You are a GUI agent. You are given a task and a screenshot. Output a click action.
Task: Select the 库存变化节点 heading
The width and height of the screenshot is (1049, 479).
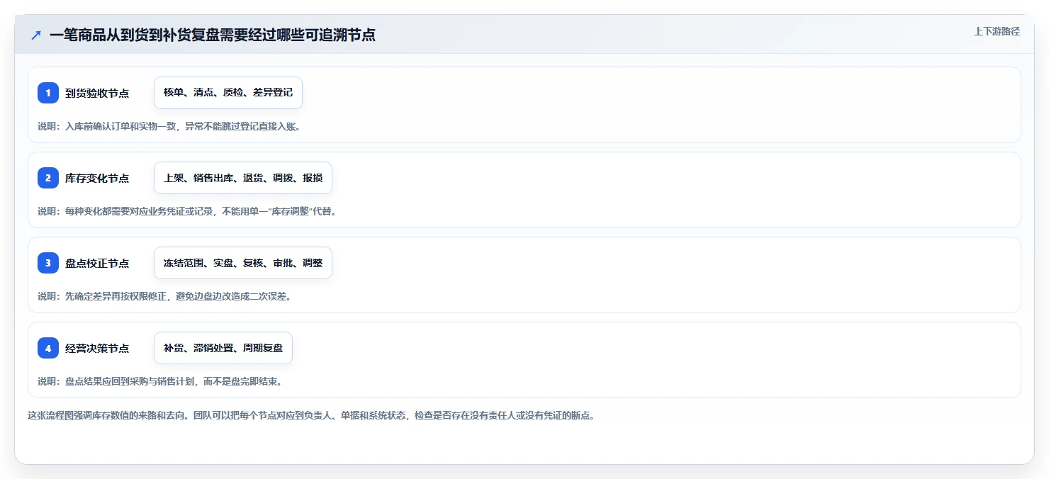coord(97,178)
